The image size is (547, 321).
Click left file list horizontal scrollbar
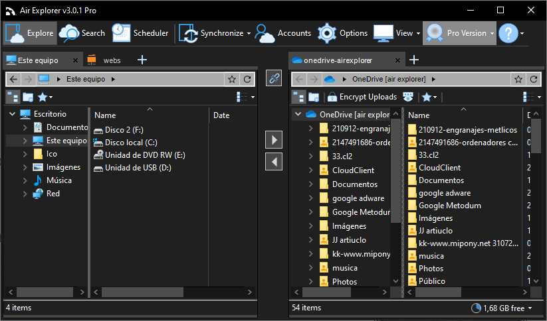(x=142, y=292)
